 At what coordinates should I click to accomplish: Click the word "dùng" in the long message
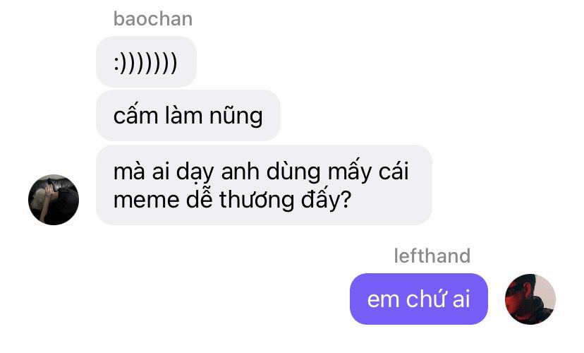[x=293, y=172]
